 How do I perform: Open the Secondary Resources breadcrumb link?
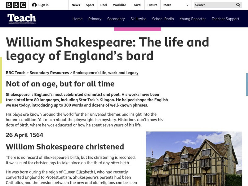tap(50, 73)
